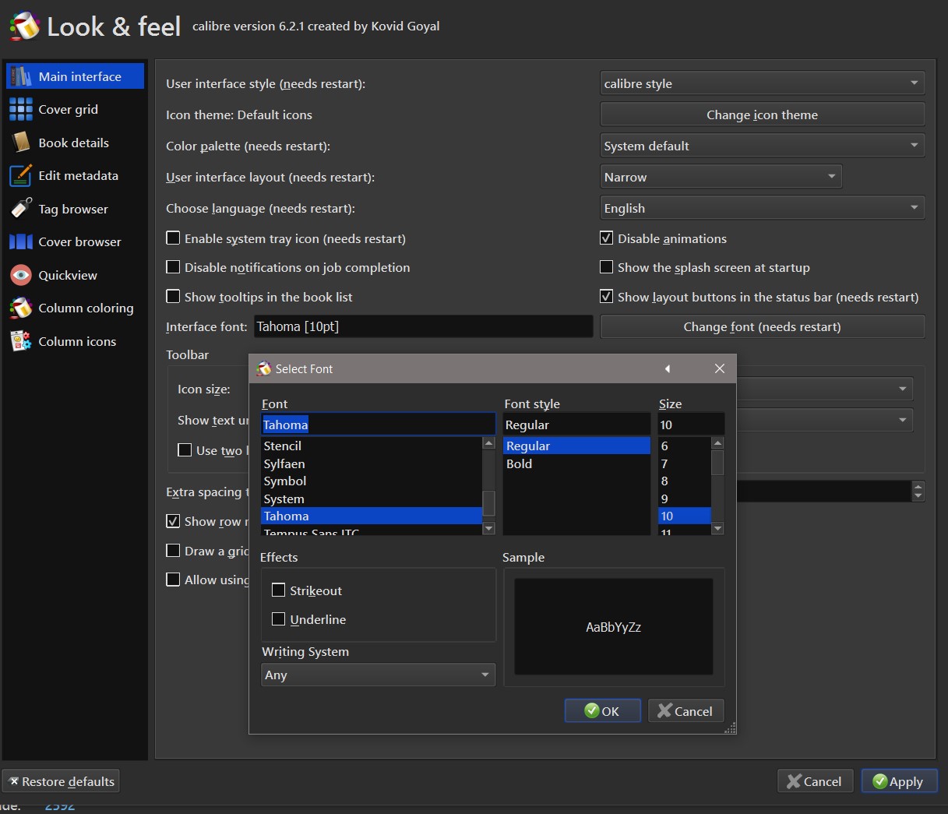The image size is (948, 814).
Task: Click the Font list vertical scrollbar
Action: (x=489, y=502)
